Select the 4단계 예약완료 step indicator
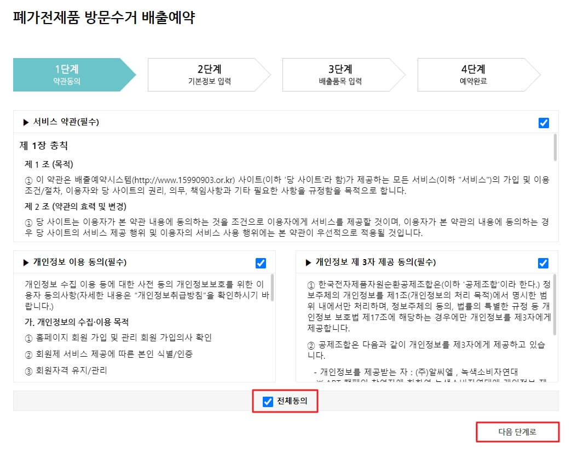 click(x=474, y=75)
